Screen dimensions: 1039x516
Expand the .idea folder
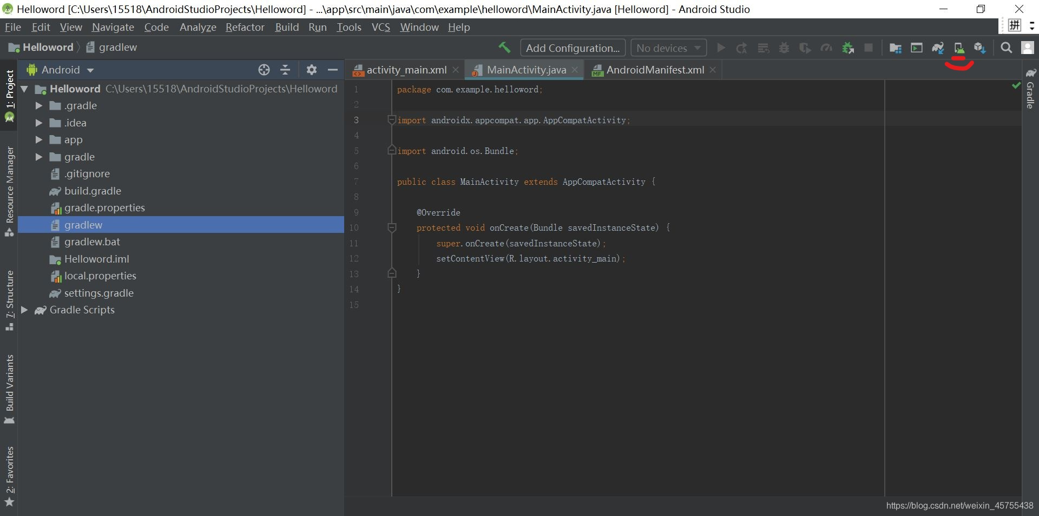tap(38, 123)
